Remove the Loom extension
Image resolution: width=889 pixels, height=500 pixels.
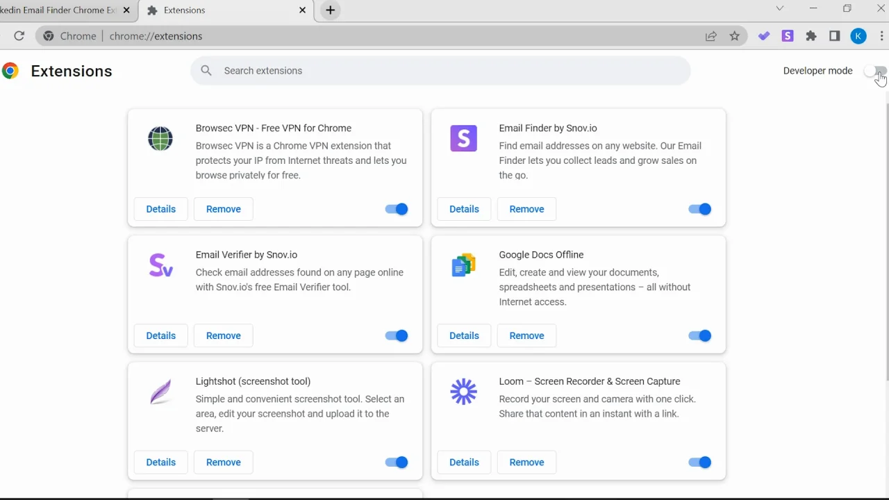point(526,462)
